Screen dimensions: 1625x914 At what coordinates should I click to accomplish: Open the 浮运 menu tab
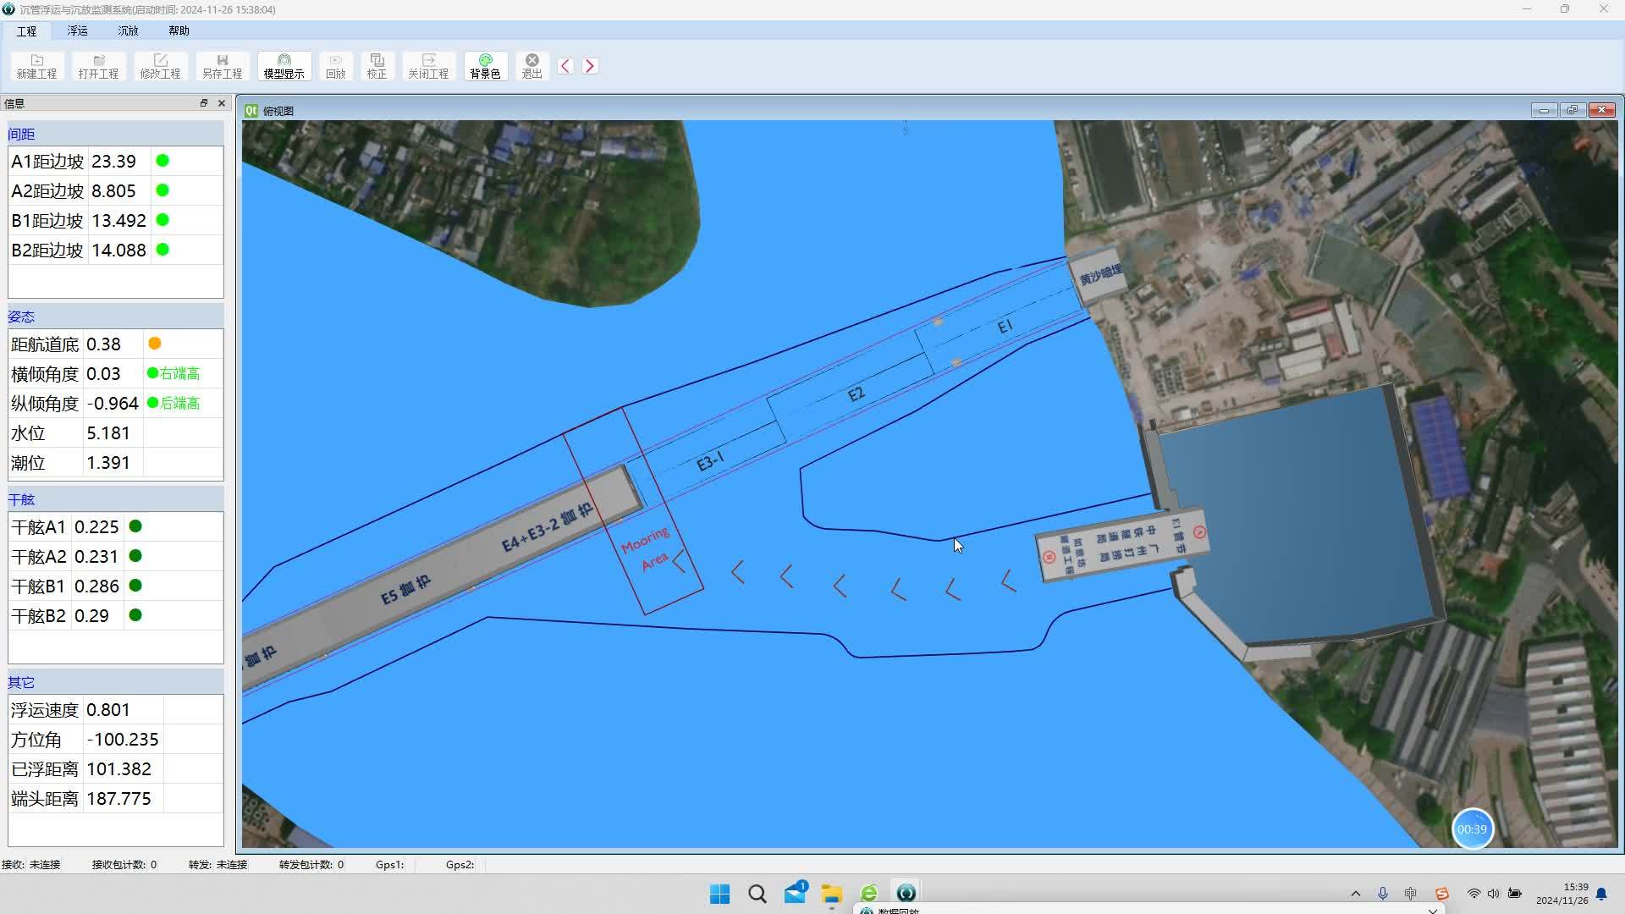tap(77, 30)
